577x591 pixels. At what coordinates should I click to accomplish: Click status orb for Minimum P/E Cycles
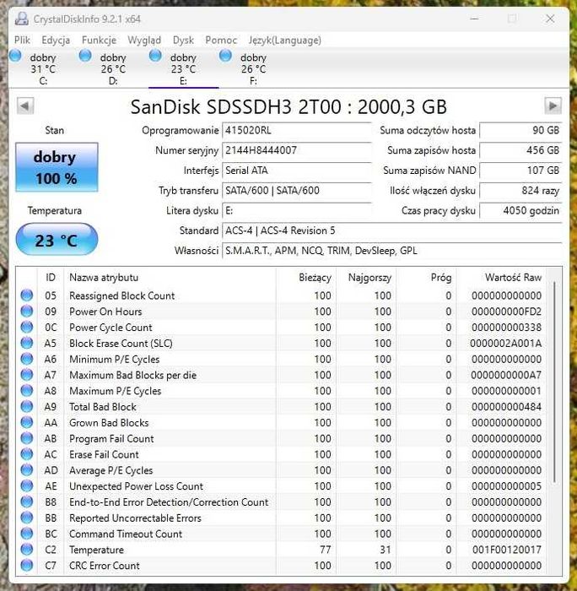(x=27, y=359)
